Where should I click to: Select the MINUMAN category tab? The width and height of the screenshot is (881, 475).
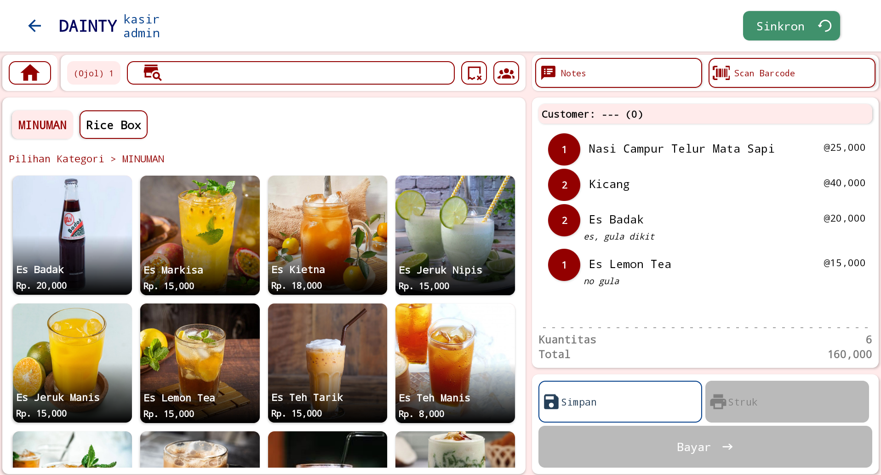coord(42,125)
